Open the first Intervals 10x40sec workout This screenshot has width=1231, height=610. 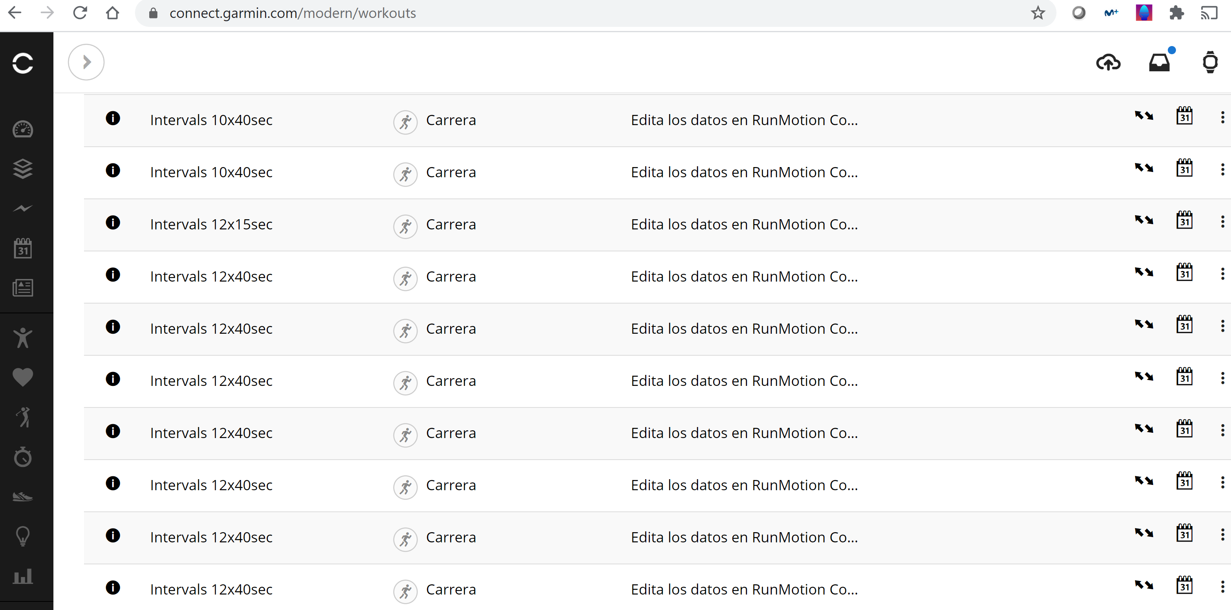click(211, 120)
